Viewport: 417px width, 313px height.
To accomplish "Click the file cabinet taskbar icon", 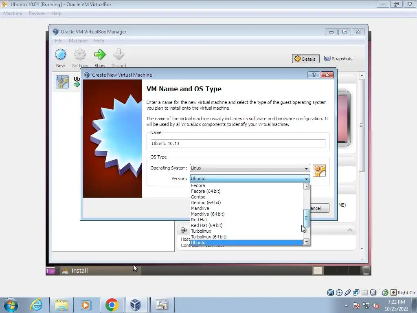I will (x=162, y=305).
